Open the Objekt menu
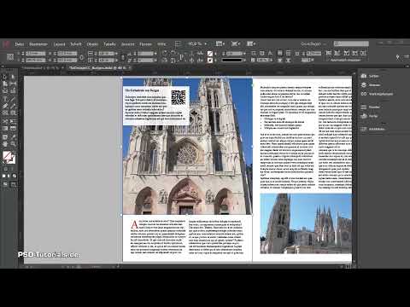Screen dimensions: 410x307 point(92,44)
